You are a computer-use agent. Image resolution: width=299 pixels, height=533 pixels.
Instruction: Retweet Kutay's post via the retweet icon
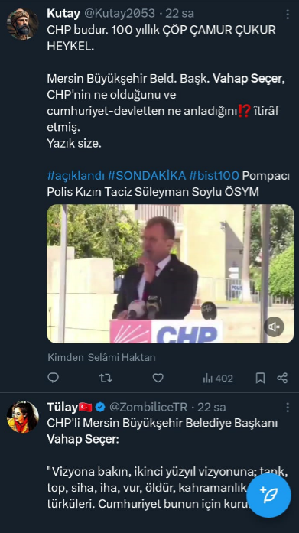click(x=106, y=378)
